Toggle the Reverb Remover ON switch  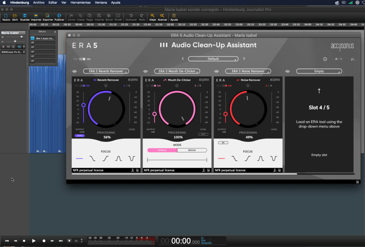[82, 86]
